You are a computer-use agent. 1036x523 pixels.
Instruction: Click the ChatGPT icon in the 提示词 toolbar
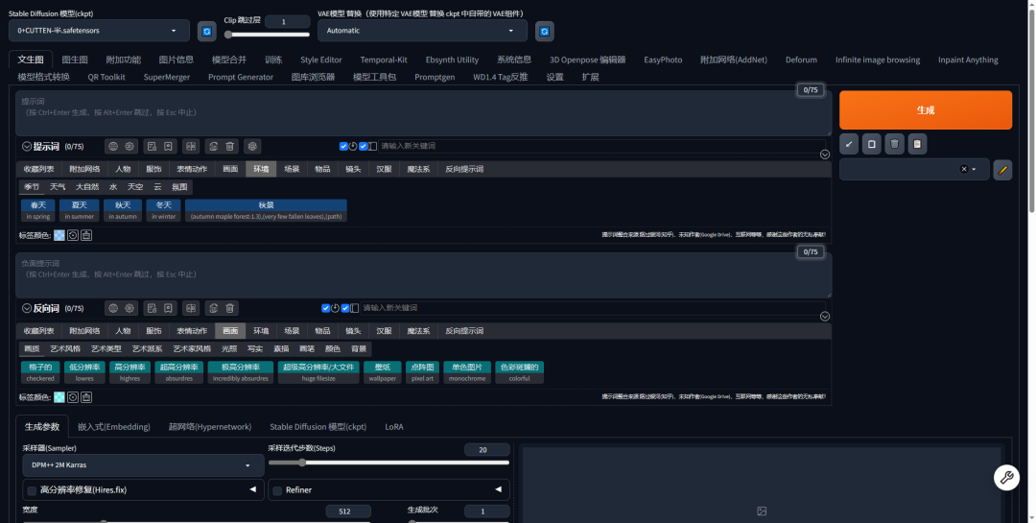click(251, 146)
